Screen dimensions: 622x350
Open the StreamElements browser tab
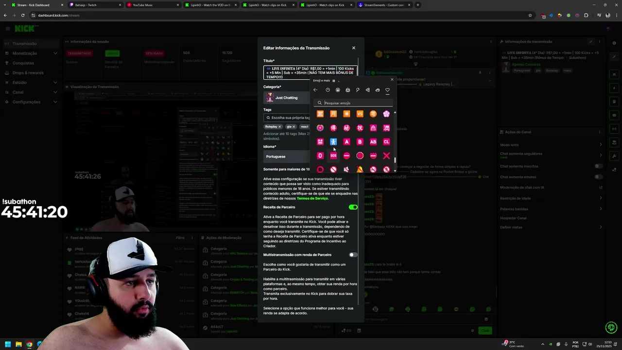(x=384, y=5)
